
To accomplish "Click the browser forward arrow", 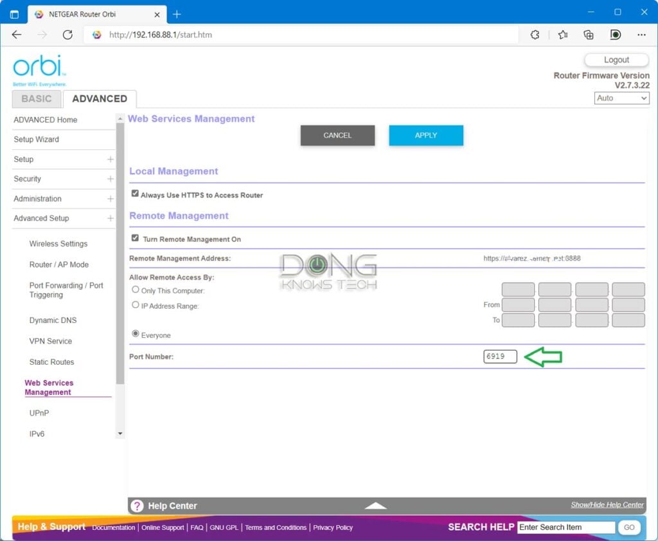I will tap(42, 35).
